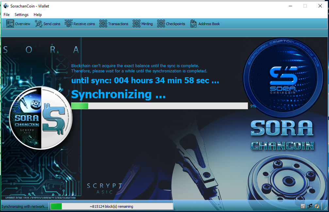This screenshot has width=329, height=212.
Task: Click the Address Book toolbar icon
Action: coord(193,24)
